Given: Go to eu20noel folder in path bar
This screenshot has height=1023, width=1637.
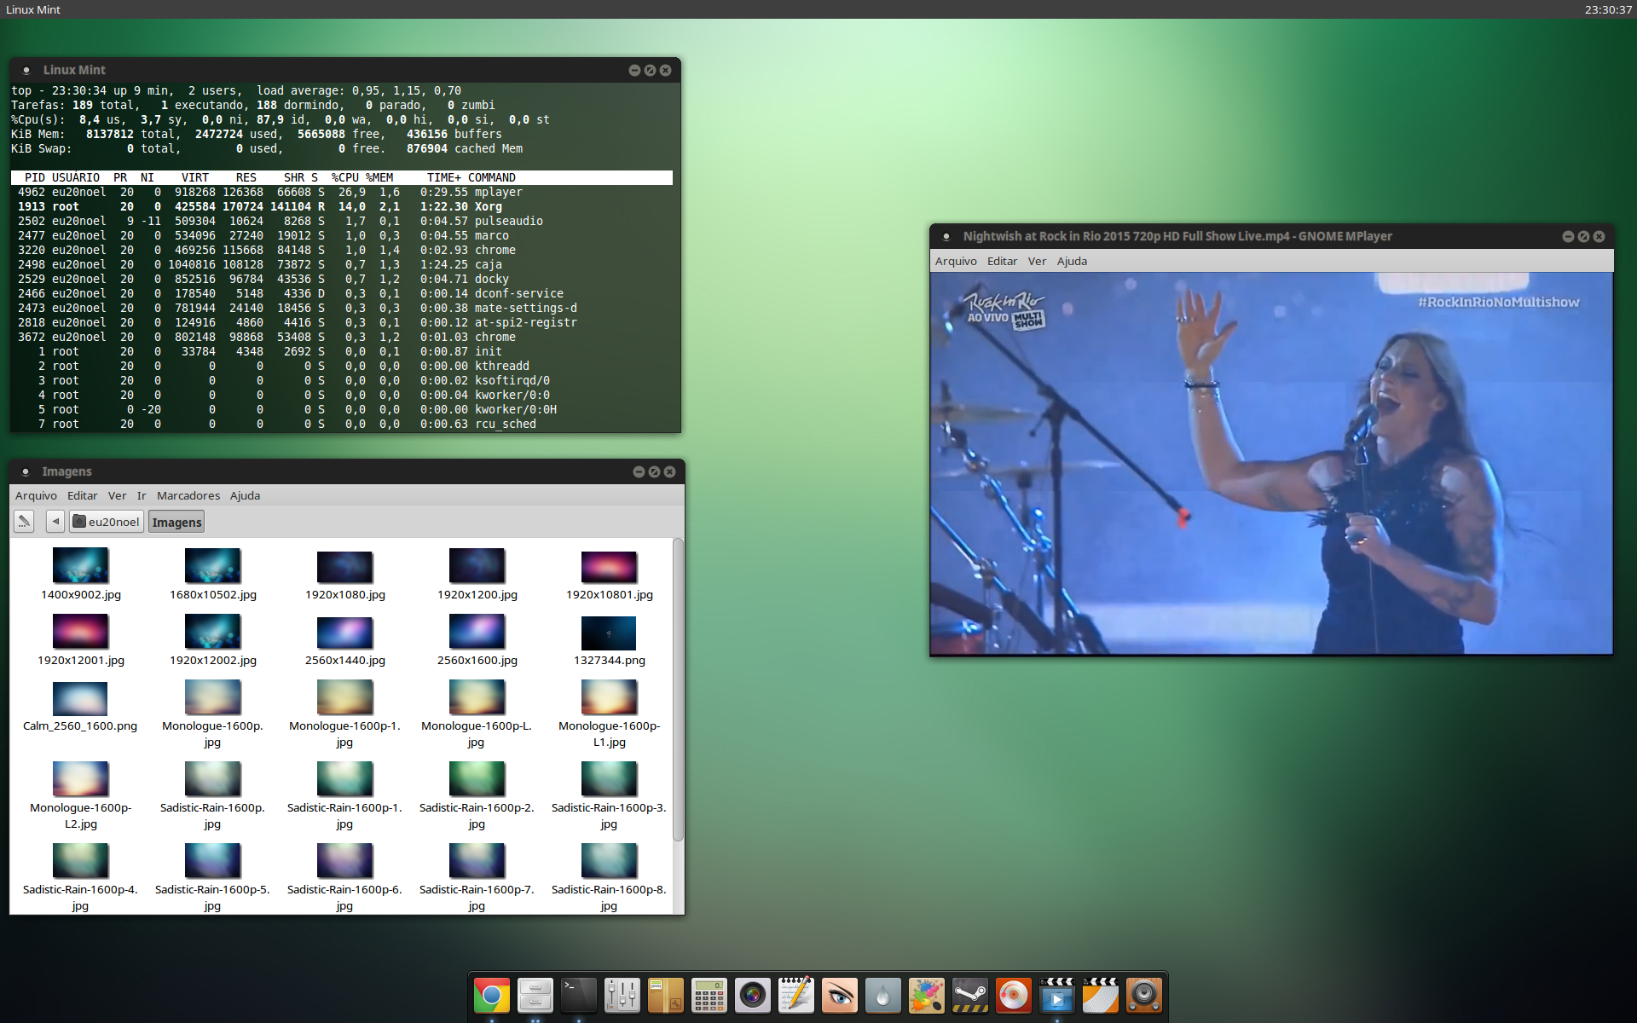Looking at the screenshot, I should tap(107, 522).
